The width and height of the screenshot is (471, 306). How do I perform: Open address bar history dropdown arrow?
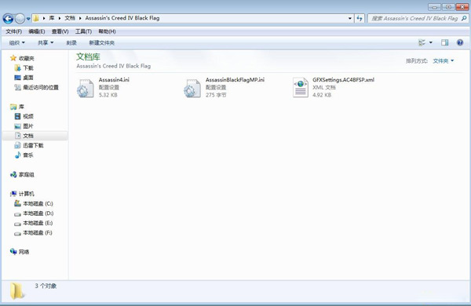(x=350, y=18)
